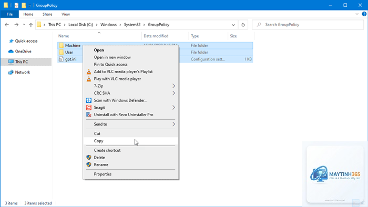The height and width of the screenshot is (207, 368).
Task: Click the User folder icon
Action: coord(62,52)
